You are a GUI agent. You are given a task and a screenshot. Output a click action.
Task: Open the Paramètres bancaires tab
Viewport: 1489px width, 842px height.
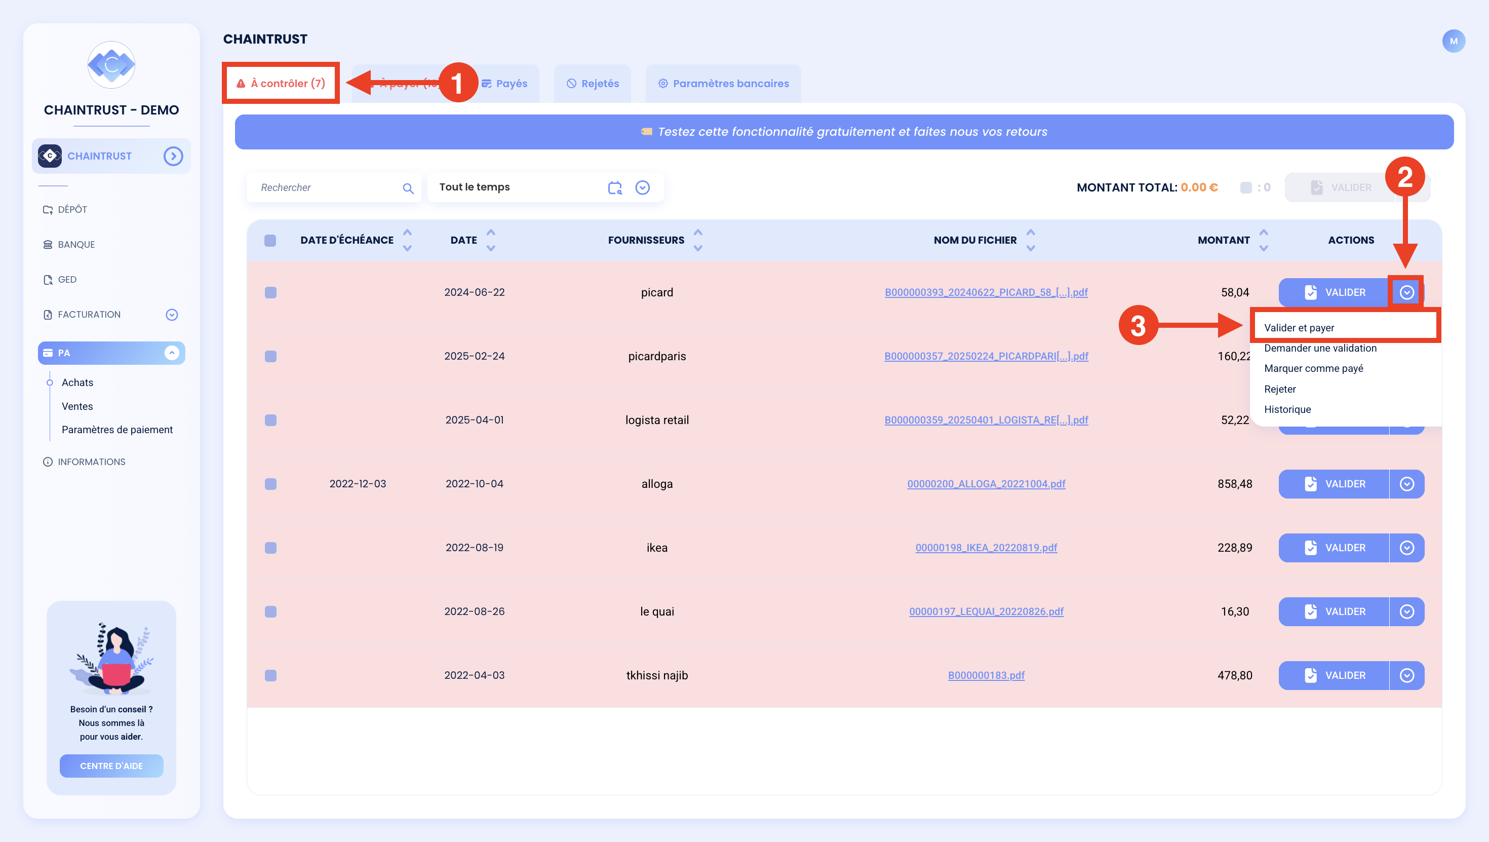[723, 83]
